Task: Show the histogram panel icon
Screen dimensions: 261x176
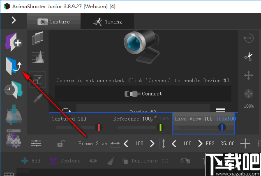Action: pos(38,57)
